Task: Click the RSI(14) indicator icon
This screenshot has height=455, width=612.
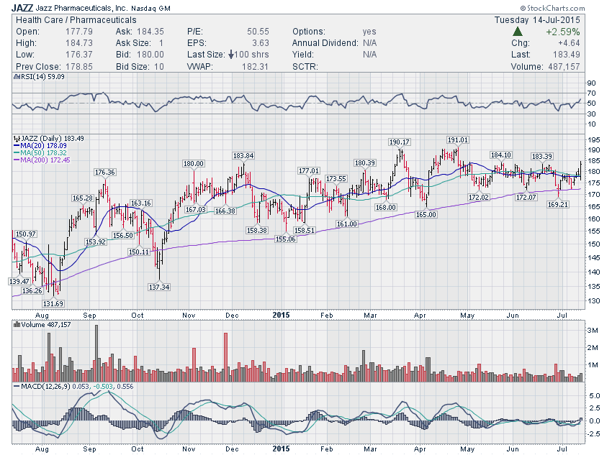Action: click(x=17, y=77)
